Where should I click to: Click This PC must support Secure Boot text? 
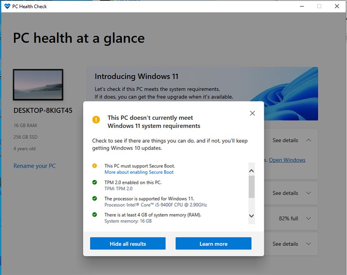point(140,166)
